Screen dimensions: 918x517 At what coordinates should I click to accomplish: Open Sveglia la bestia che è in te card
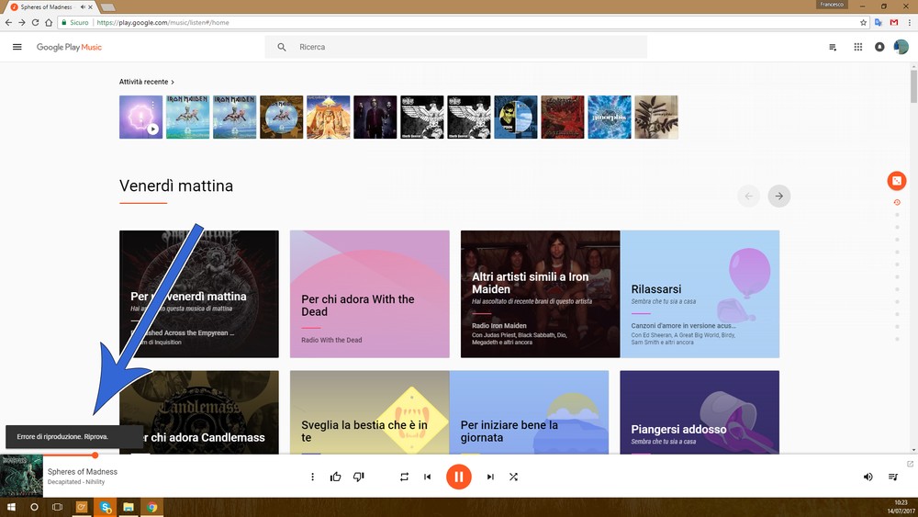point(369,412)
